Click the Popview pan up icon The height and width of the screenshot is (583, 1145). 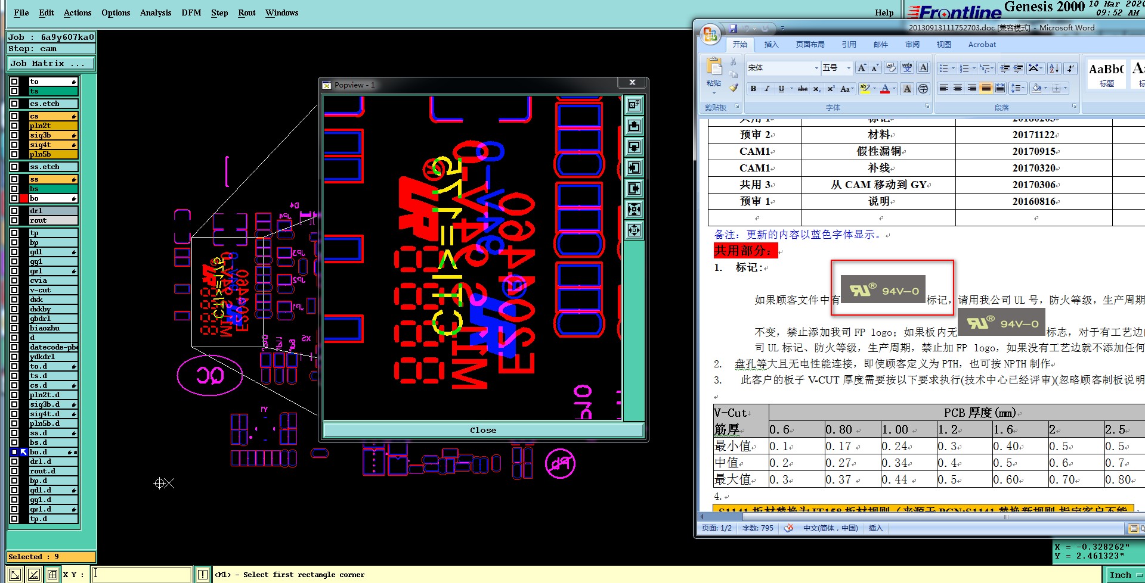[634, 126]
